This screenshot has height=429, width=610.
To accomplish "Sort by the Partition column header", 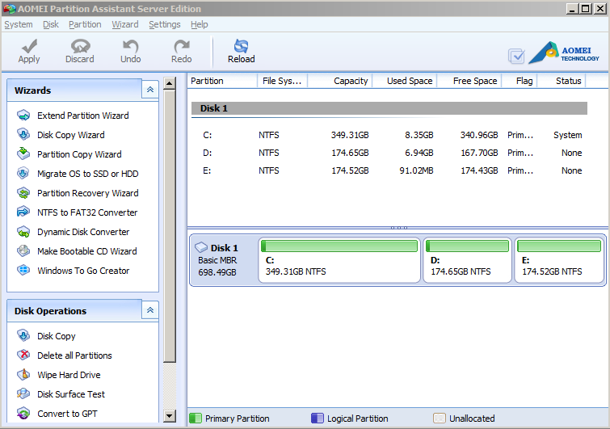I will click(222, 81).
